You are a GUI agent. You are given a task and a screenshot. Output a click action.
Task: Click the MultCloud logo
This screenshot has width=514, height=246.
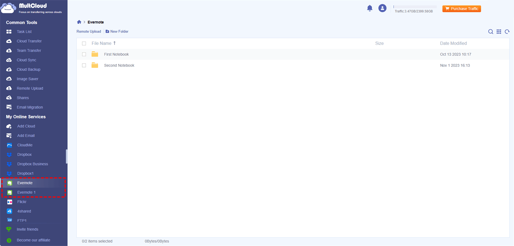click(x=32, y=8)
